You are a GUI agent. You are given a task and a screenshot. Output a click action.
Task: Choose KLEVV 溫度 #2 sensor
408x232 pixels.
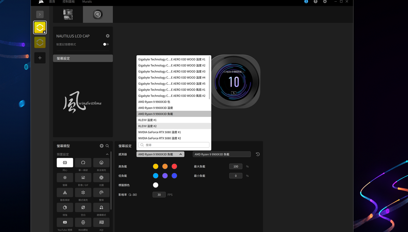click(174, 126)
